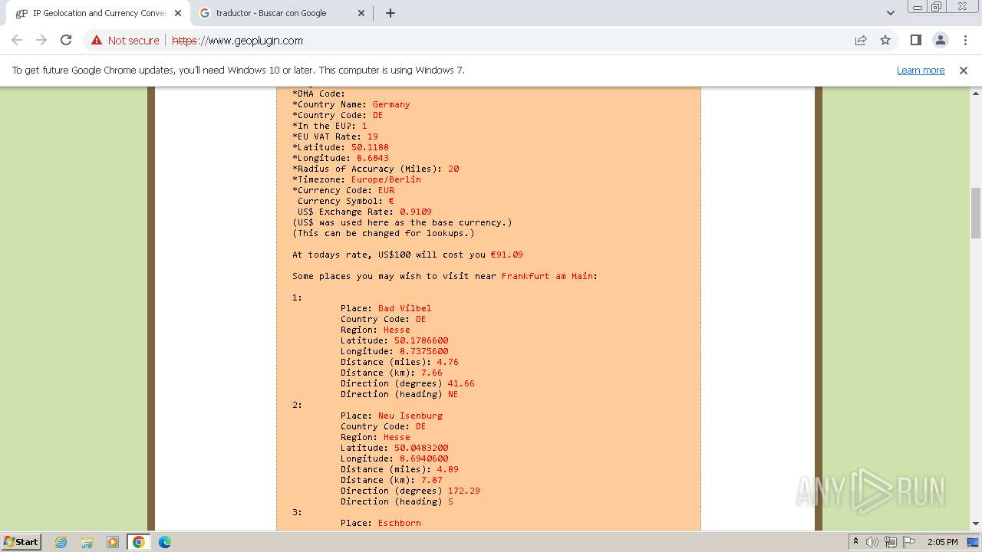Click the place name Eschborn
The width and height of the screenshot is (982, 552).
[399, 523]
